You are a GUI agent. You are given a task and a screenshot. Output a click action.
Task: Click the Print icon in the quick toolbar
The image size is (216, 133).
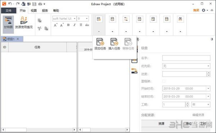click(40, 4)
